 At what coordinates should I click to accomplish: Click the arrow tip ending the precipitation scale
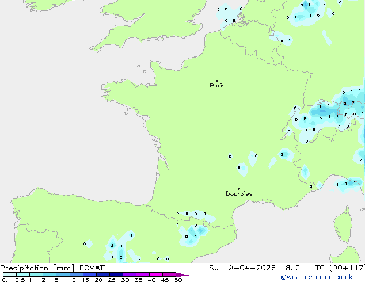pyautogui.click(x=187, y=275)
